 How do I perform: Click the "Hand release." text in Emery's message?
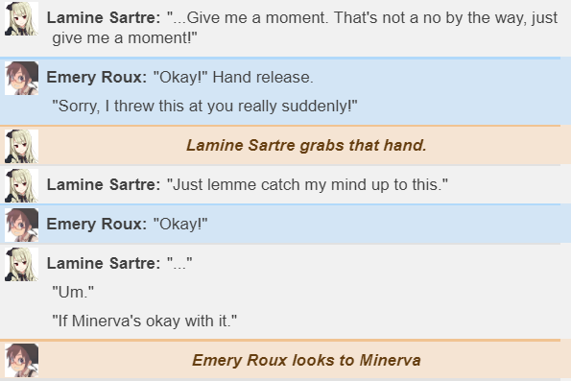(x=263, y=77)
